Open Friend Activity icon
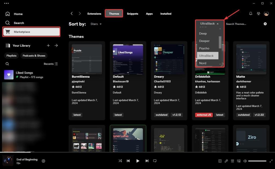Viewport: 275px width, 169px height. (259, 13)
